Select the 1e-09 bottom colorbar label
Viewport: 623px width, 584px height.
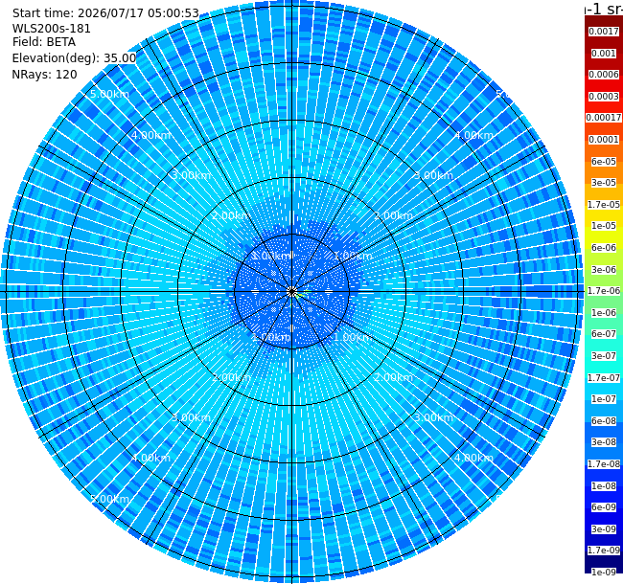604,573
